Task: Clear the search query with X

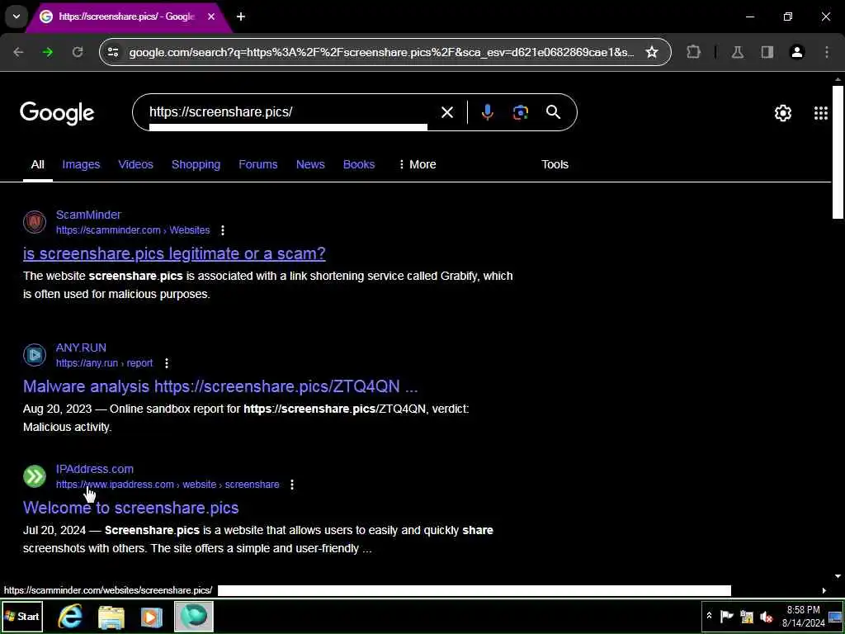Action: click(447, 112)
